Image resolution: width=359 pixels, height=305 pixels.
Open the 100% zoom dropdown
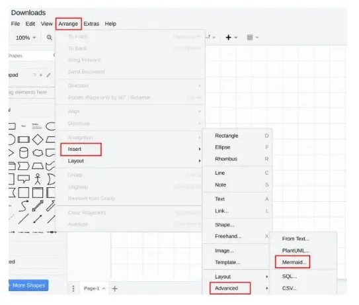click(26, 38)
